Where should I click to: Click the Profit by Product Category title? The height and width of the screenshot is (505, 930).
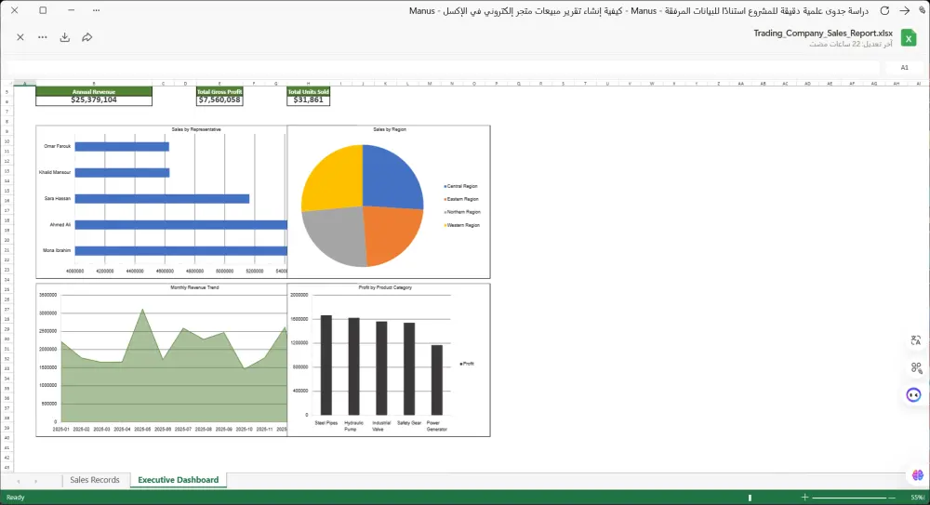(385, 287)
